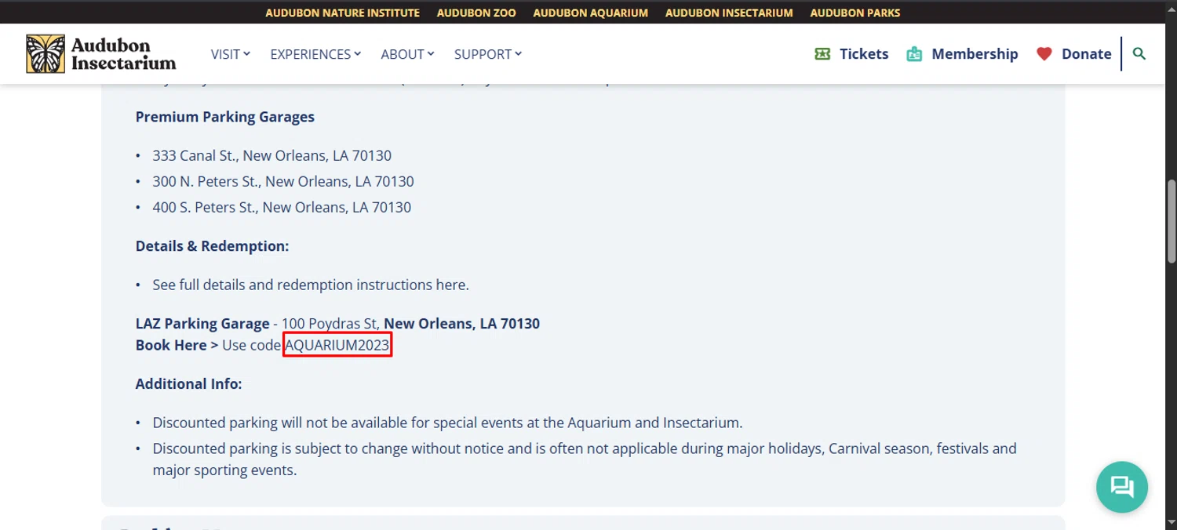
Task: Expand the SUPPORT menu
Action: click(488, 54)
